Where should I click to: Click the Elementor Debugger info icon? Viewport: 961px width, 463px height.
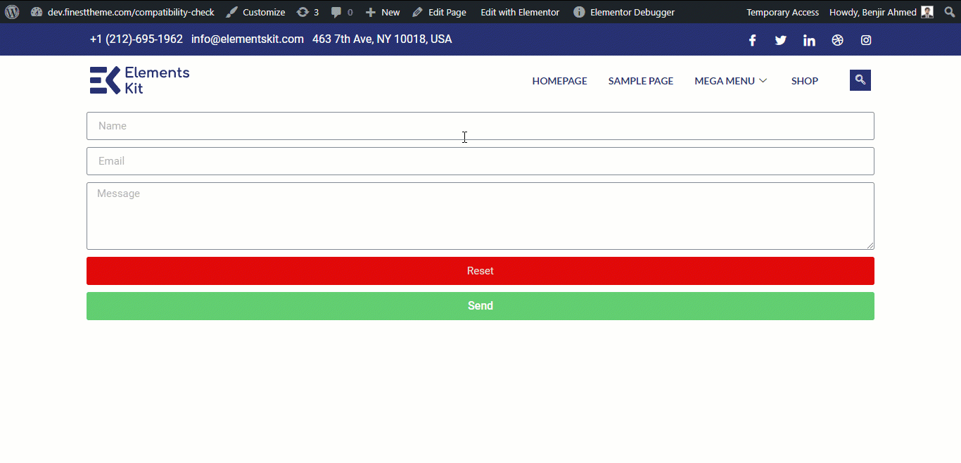tap(579, 12)
